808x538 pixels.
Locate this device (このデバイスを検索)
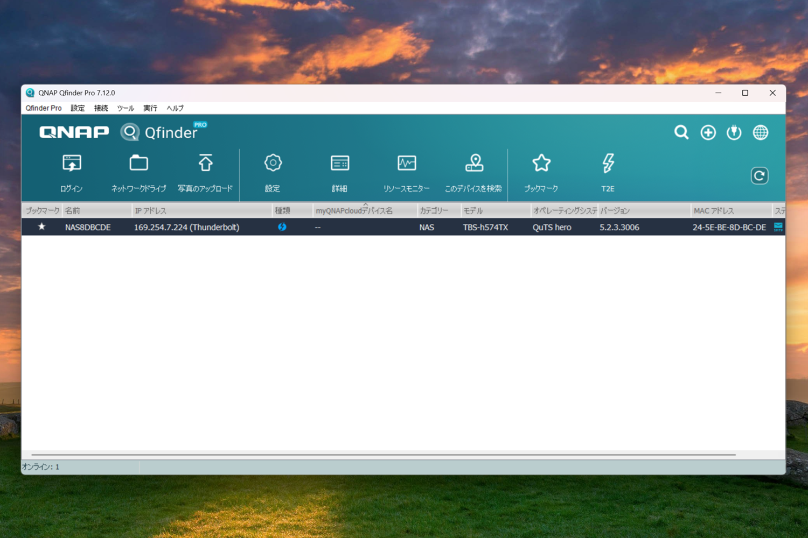(x=473, y=163)
